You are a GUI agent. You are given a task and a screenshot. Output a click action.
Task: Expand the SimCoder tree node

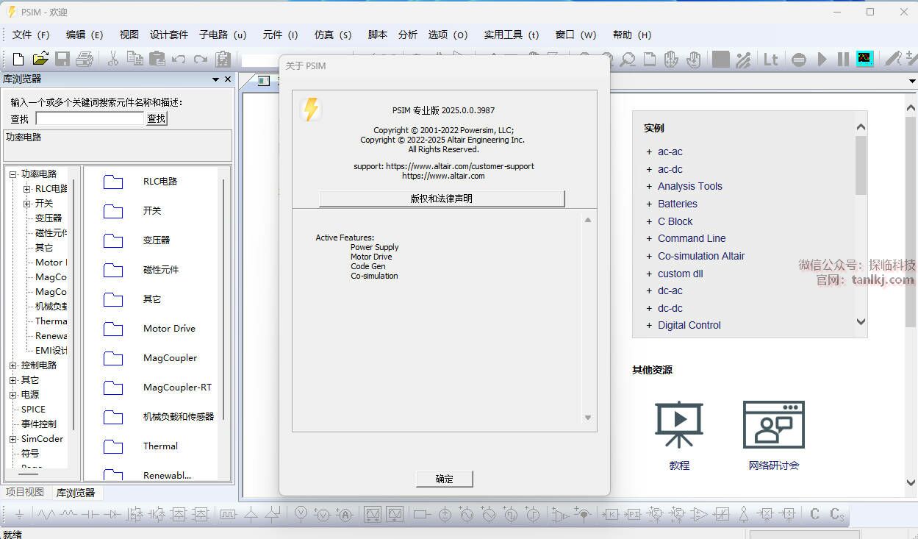click(12, 439)
